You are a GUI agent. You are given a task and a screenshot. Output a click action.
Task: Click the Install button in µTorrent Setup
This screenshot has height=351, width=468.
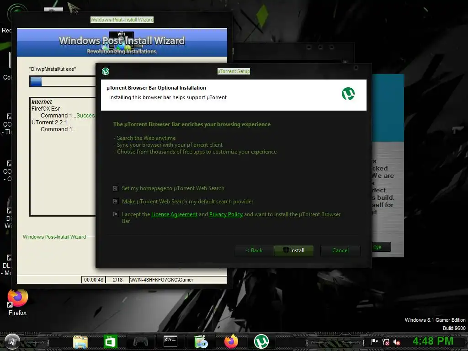294,250
